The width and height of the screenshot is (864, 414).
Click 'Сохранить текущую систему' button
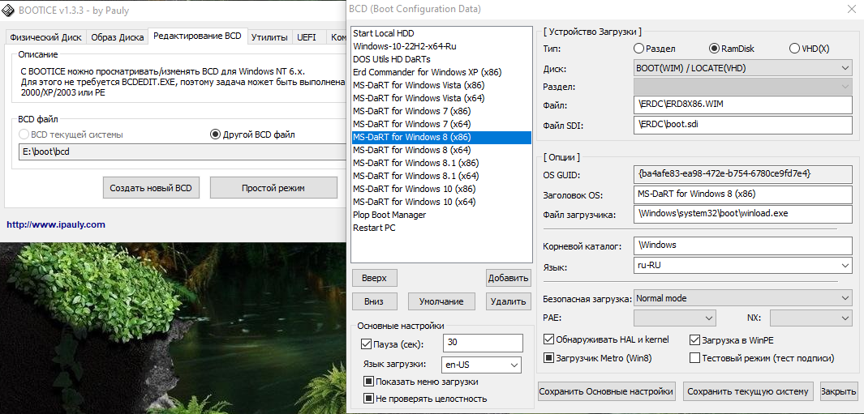[x=747, y=391]
